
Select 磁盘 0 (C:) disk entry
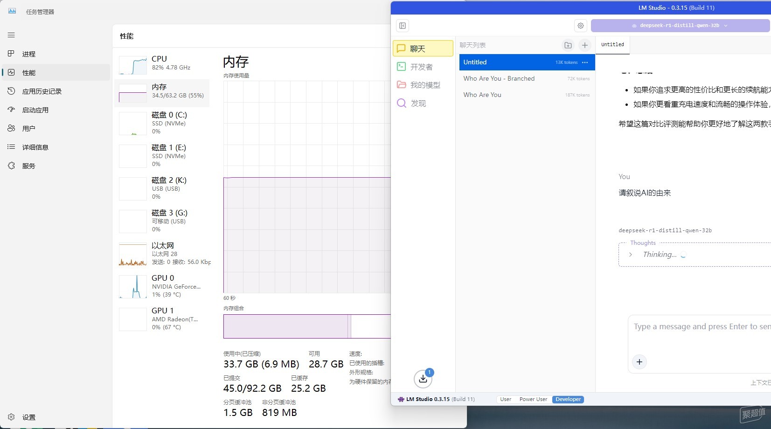click(x=162, y=124)
